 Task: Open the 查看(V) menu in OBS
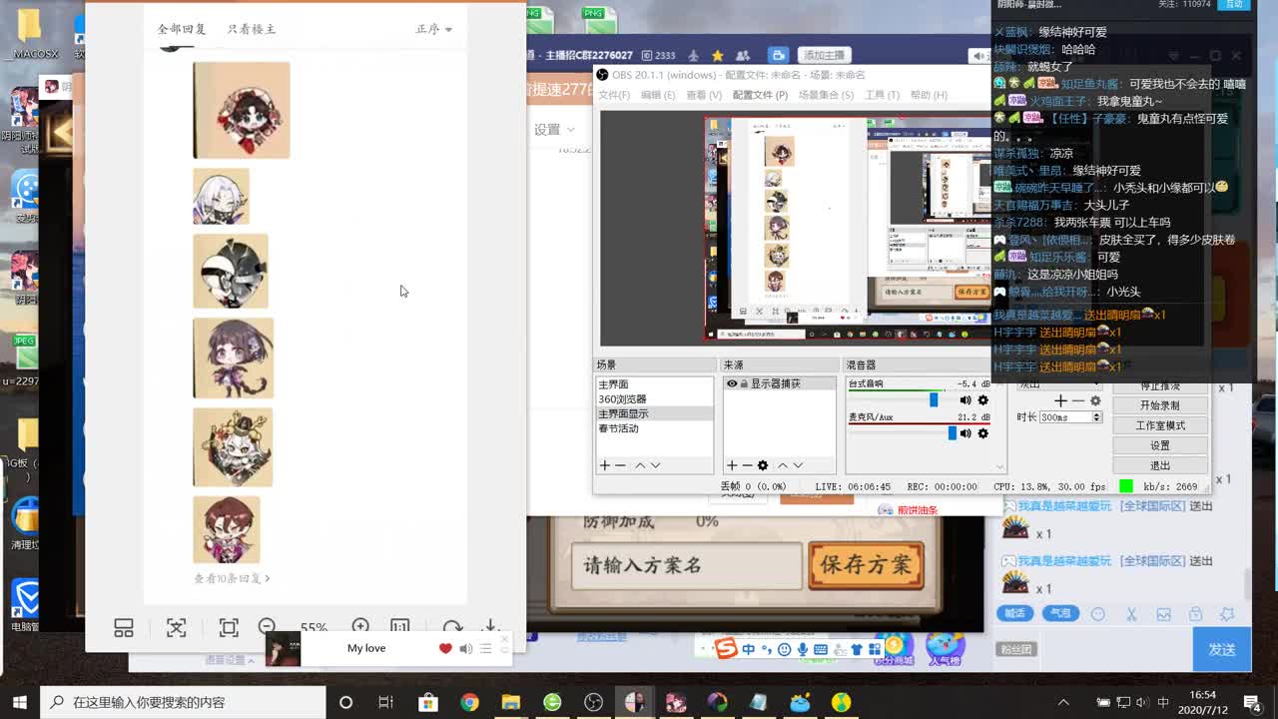tap(704, 95)
